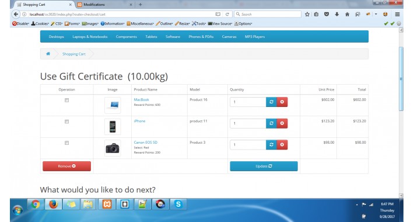Open the Options developer menu
The image size is (414, 222).
(243, 23)
